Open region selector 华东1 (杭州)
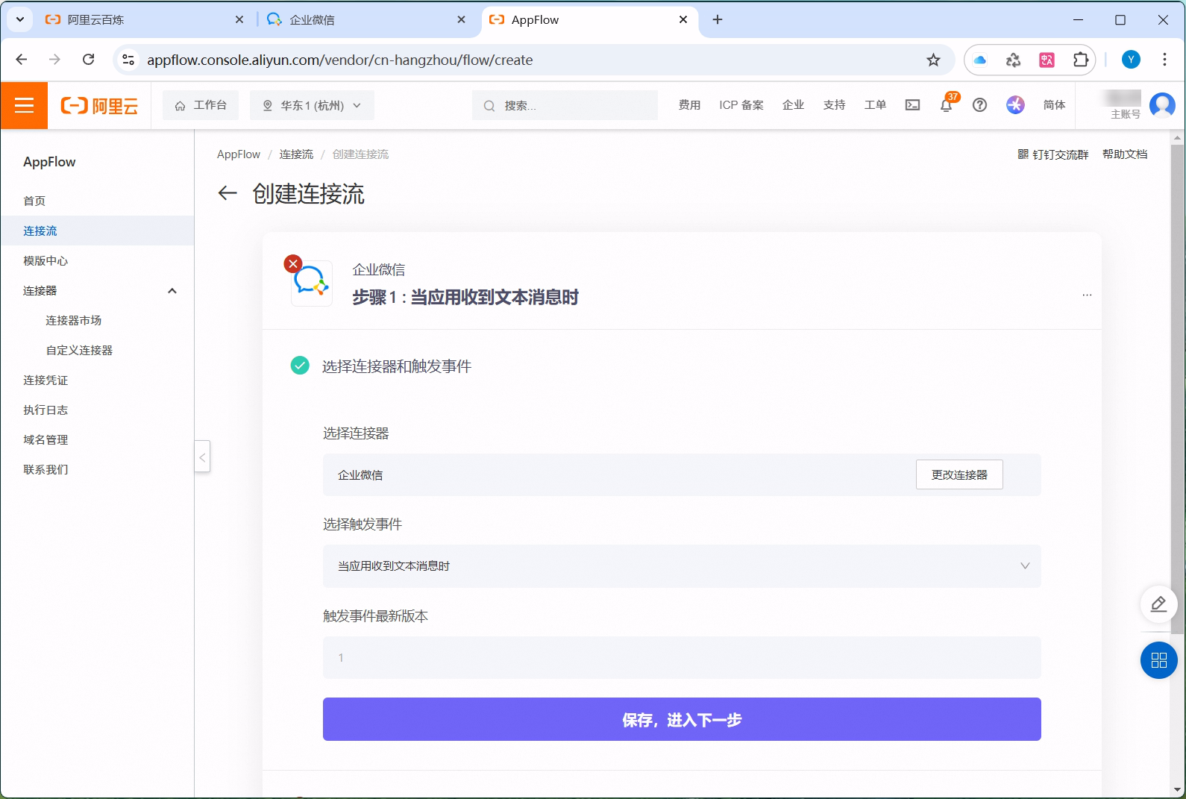The width and height of the screenshot is (1186, 799). [x=313, y=105]
